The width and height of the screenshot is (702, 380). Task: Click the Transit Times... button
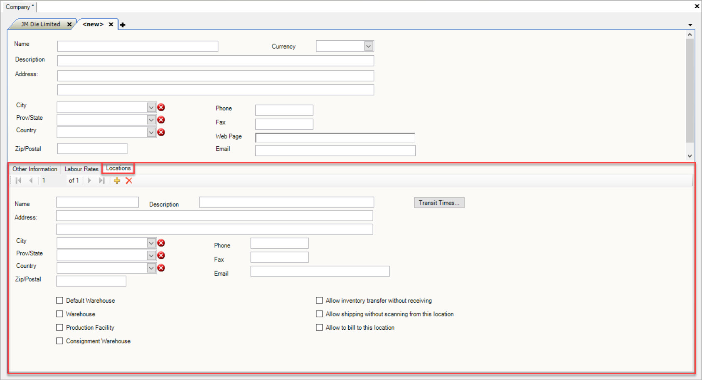pyautogui.click(x=439, y=203)
